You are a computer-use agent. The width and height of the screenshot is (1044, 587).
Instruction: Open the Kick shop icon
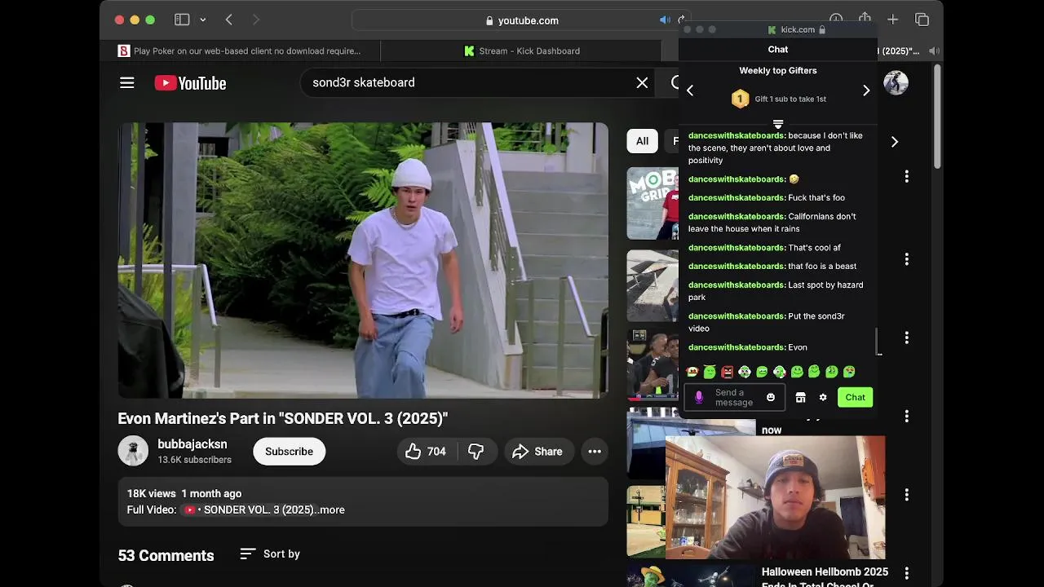click(x=801, y=397)
